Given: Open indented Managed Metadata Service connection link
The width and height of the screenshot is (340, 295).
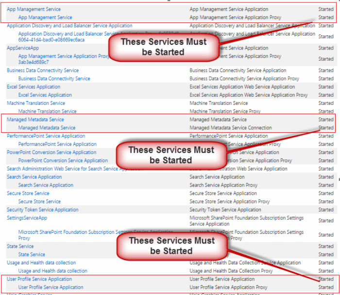Looking at the screenshot, I should pyautogui.click(x=47, y=128).
